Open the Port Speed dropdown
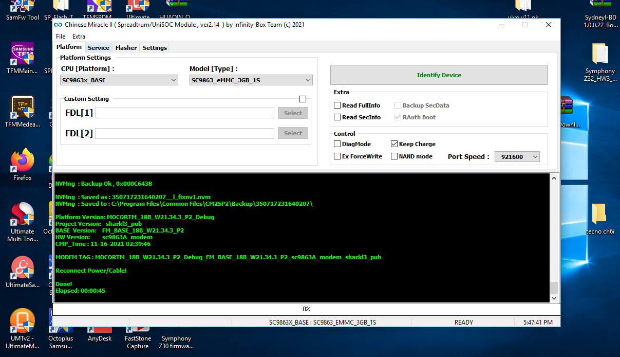 point(517,157)
